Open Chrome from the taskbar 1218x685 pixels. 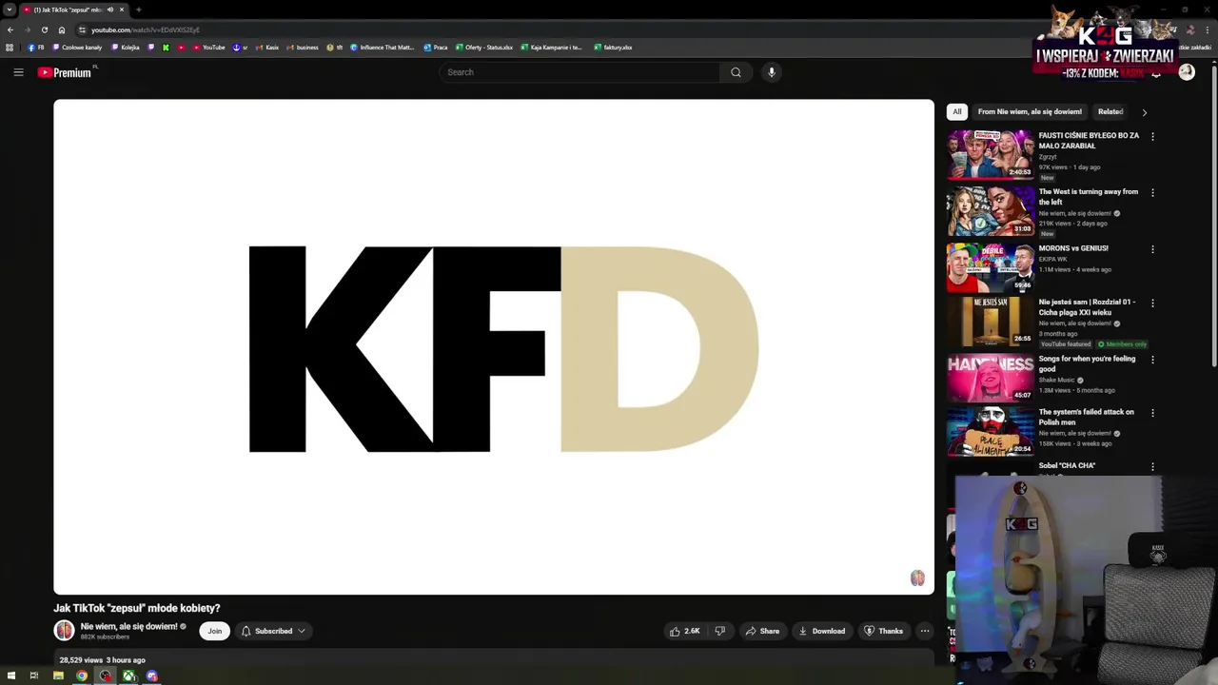tap(82, 675)
